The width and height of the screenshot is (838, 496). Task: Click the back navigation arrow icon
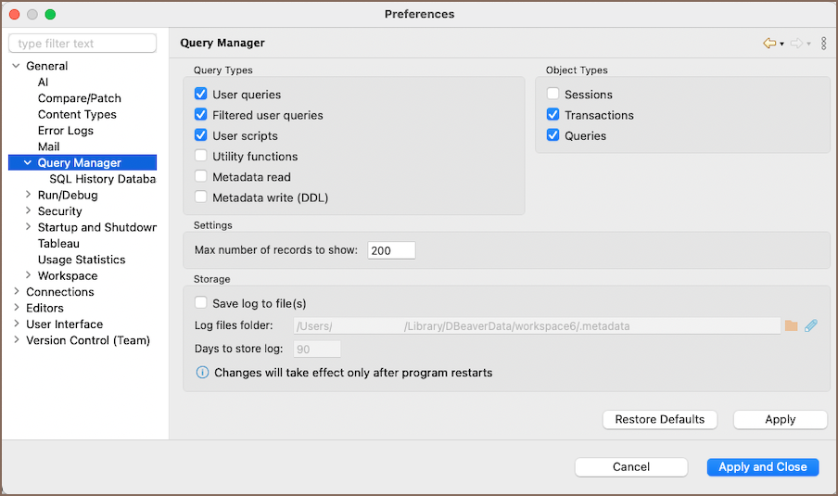pos(768,44)
